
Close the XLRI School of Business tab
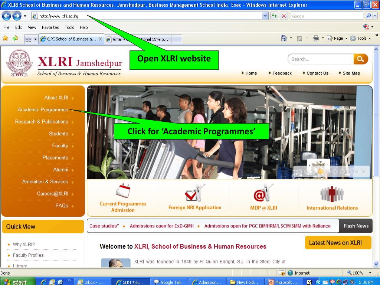click(x=100, y=39)
